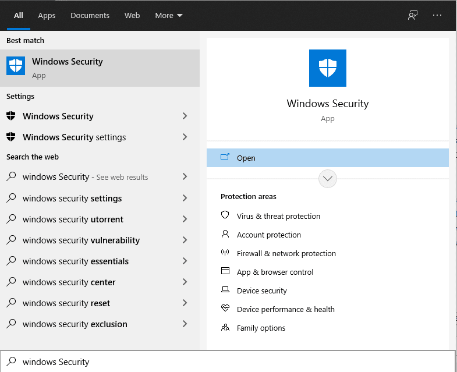
Task: Expand arrow for 'windows security utorrent'
Action: coord(185,219)
